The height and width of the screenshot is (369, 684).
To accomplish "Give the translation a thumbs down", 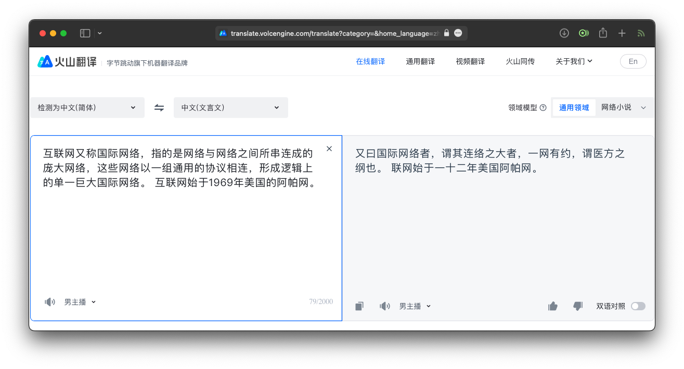I will coord(577,306).
